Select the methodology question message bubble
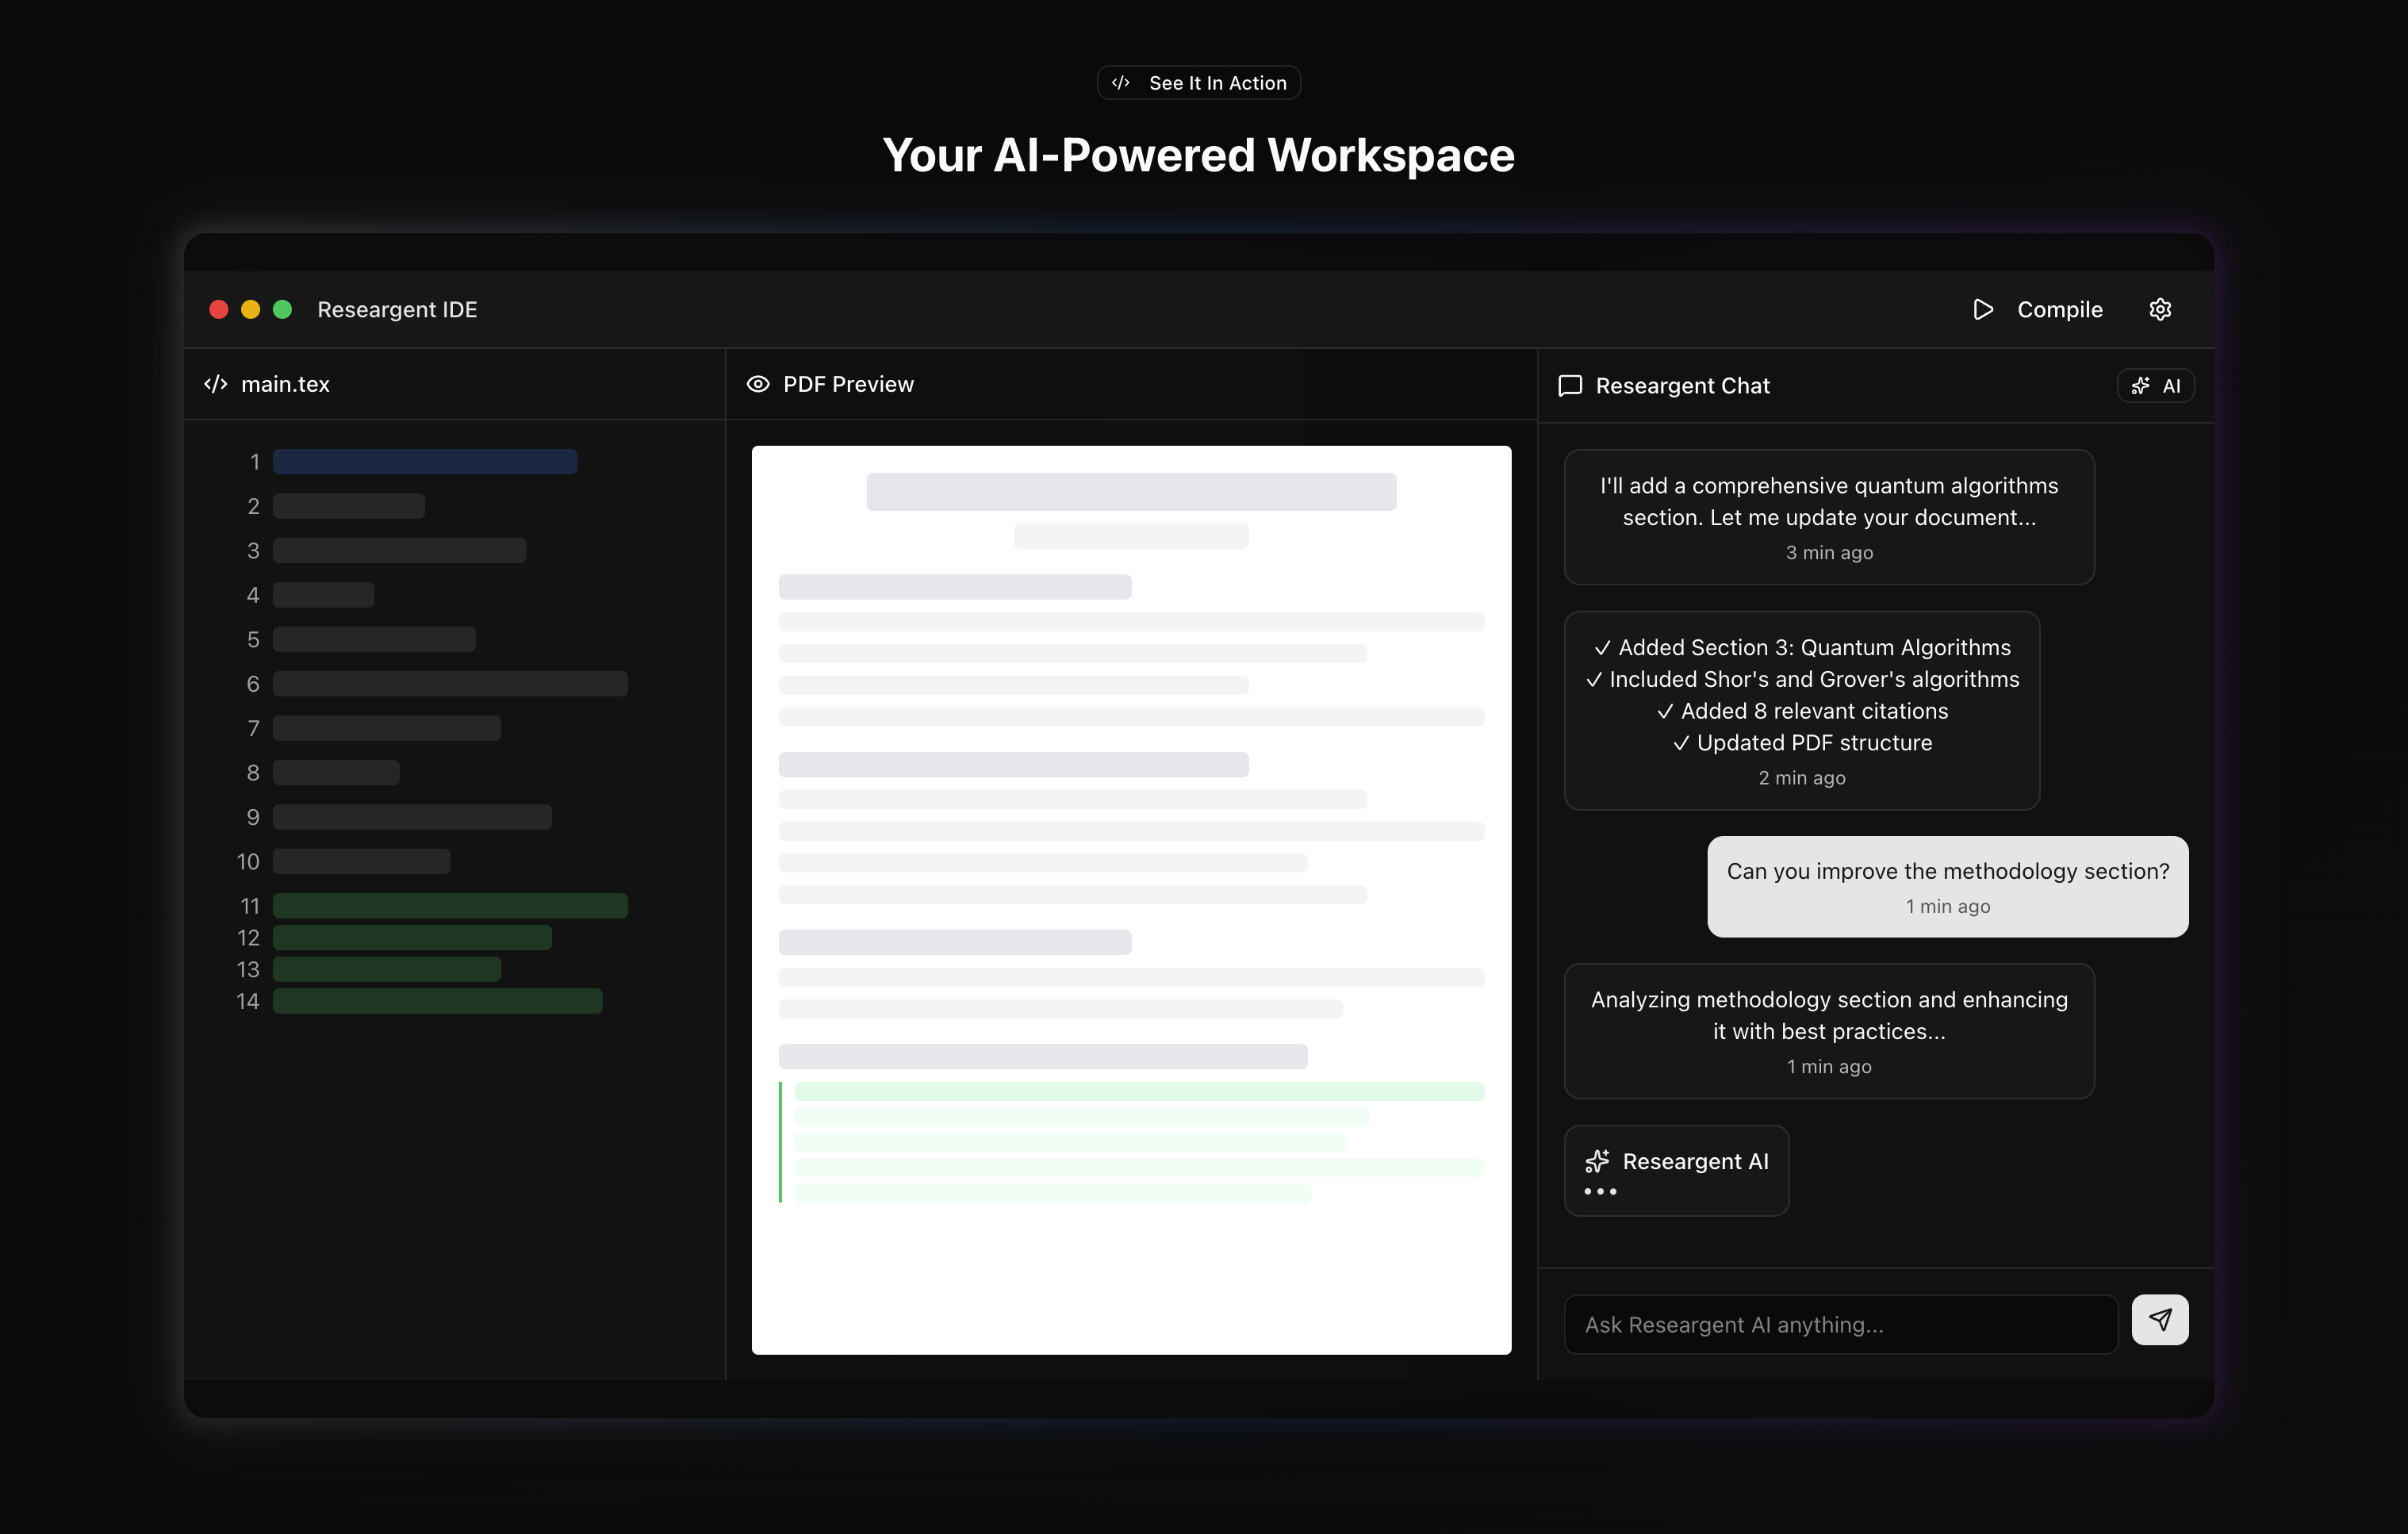This screenshot has height=1534, width=2408. [x=1946, y=886]
